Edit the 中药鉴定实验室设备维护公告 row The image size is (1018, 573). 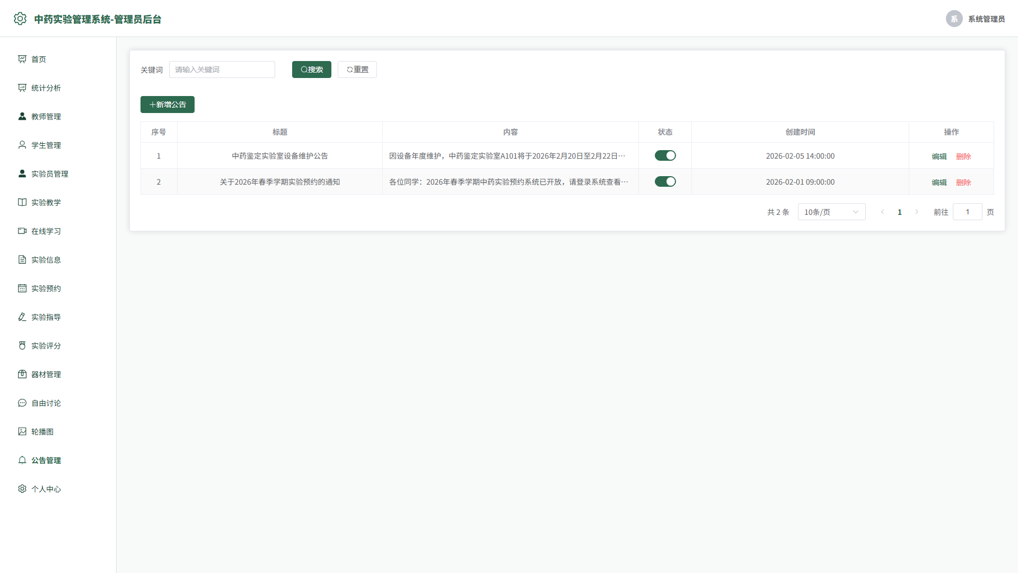[x=939, y=157]
